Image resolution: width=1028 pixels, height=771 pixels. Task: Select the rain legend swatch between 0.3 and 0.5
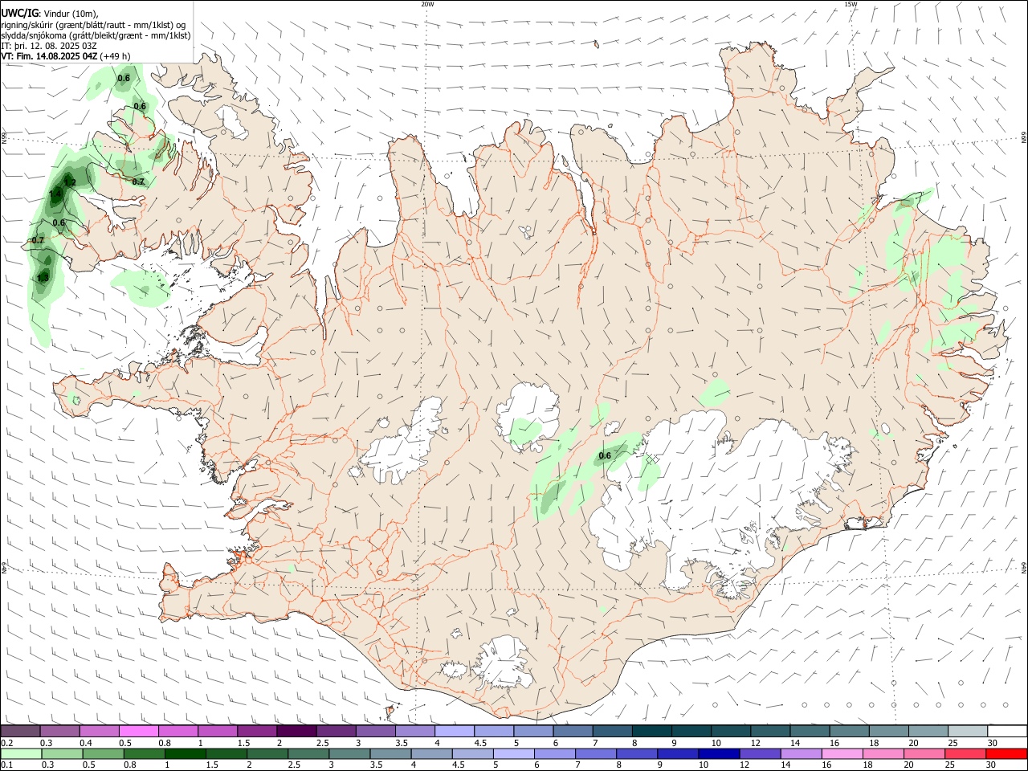pos(61,753)
